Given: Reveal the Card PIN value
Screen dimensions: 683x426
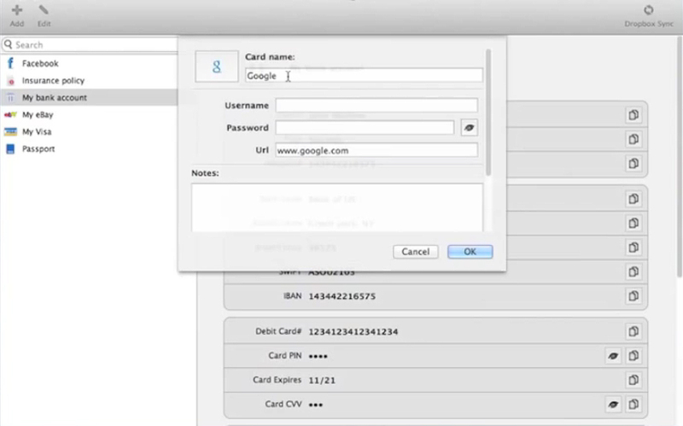Looking at the screenshot, I should (613, 356).
